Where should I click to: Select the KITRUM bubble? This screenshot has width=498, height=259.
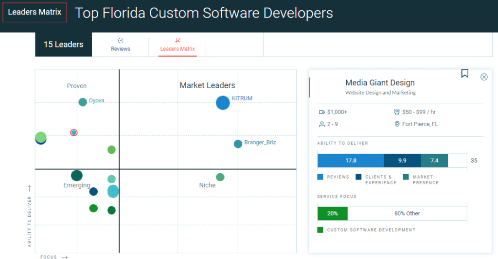(x=223, y=103)
